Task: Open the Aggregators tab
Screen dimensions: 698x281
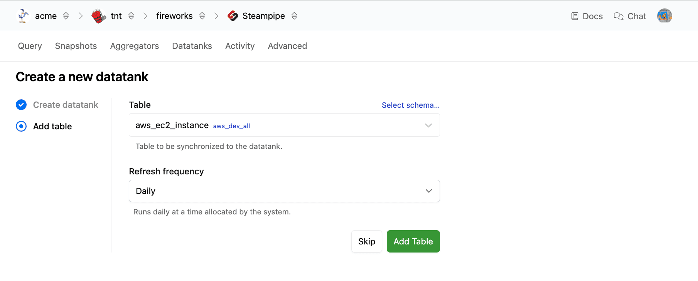Action: pyautogui.click(x=135, y=46)
